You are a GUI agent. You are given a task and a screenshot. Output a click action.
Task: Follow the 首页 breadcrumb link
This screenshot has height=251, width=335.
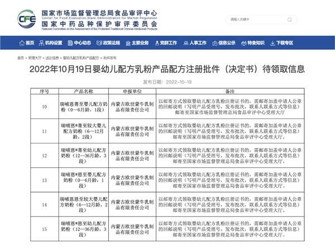click(21, 58)
